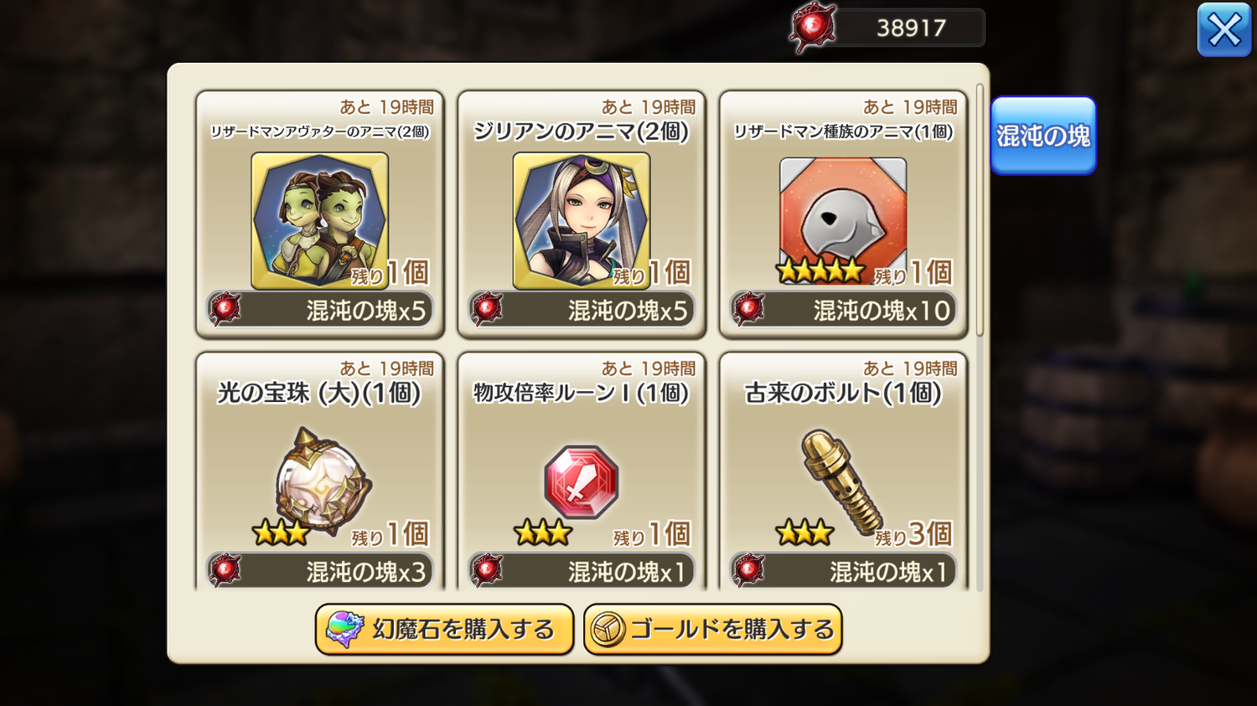This screenshot has height=706, width=1257.
Task: Tap the red chaos lump currency icon
Action: 813,28
